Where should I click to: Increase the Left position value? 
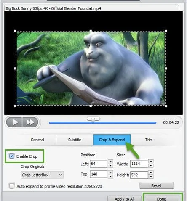click(110, 161)
